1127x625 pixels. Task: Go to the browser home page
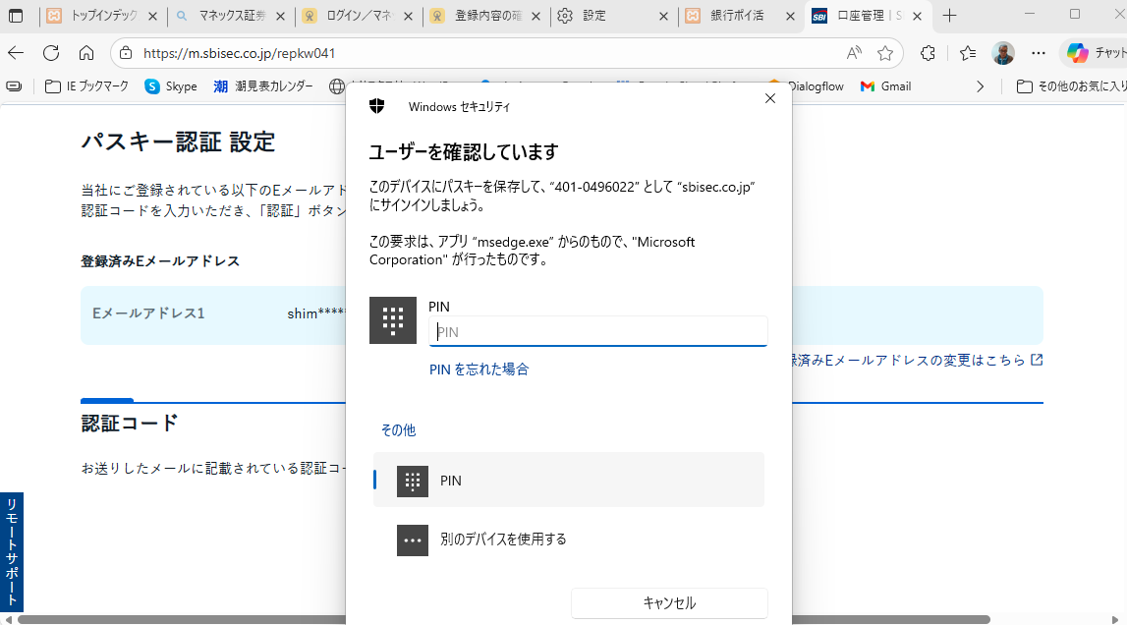[x=86, y=53]
